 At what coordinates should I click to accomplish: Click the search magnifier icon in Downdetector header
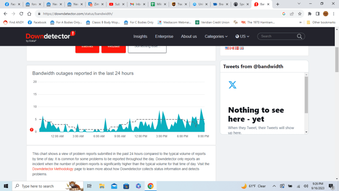click(x=300, y=37)
